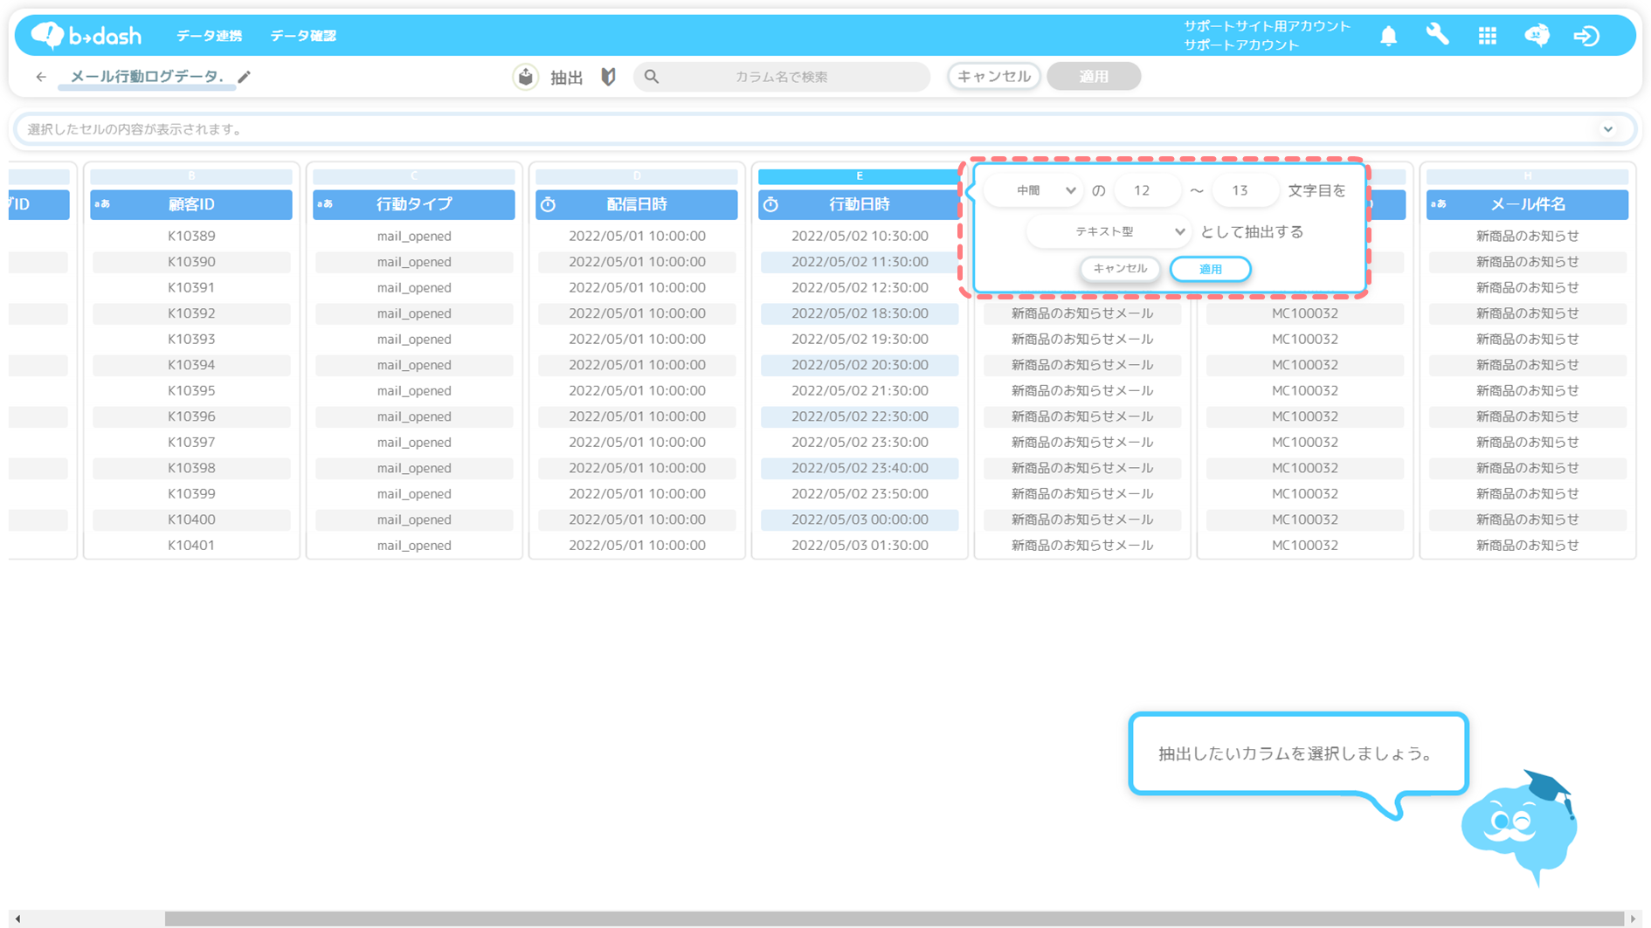Open the テキスト型 type dropdown
This screenshot has height=928, width=1651.
1109,231
